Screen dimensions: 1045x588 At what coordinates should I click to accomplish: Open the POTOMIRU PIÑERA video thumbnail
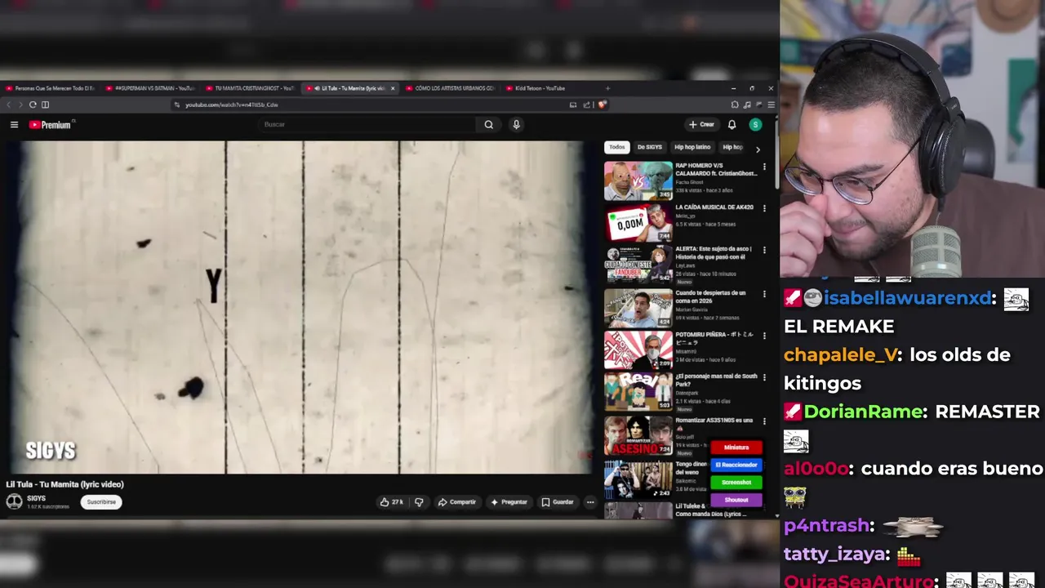coord(638,350)
